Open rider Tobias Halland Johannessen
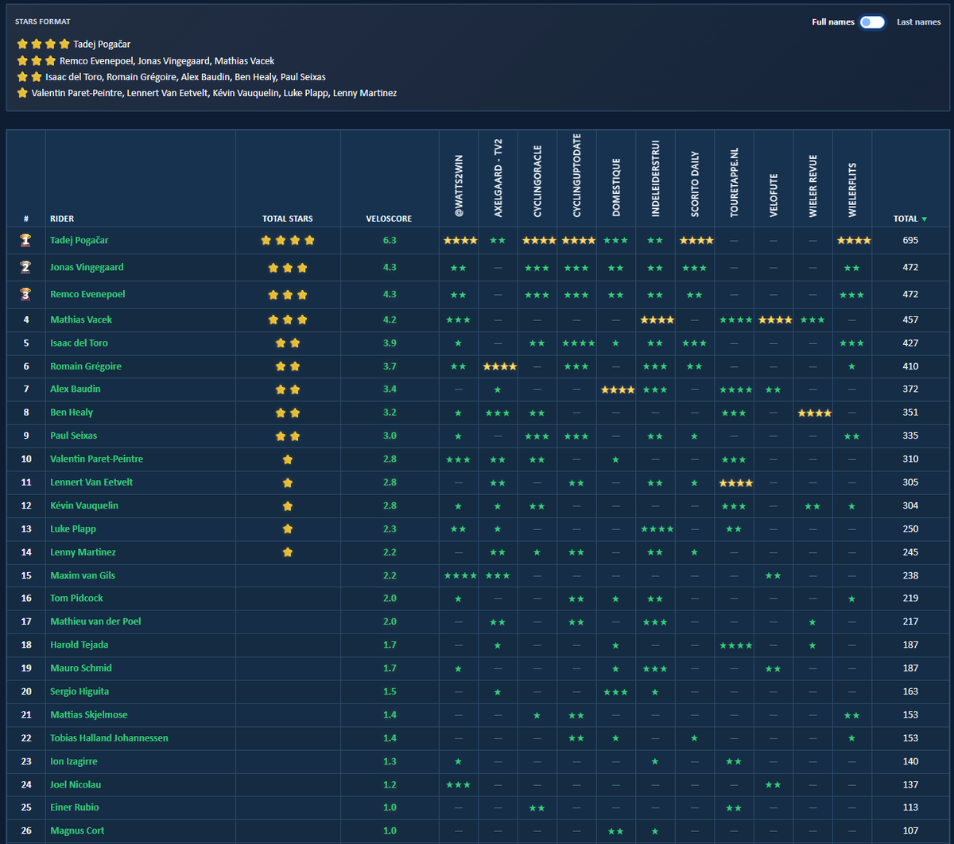The image size is (954, 844). pyautogui.click(x=109, y=738)
